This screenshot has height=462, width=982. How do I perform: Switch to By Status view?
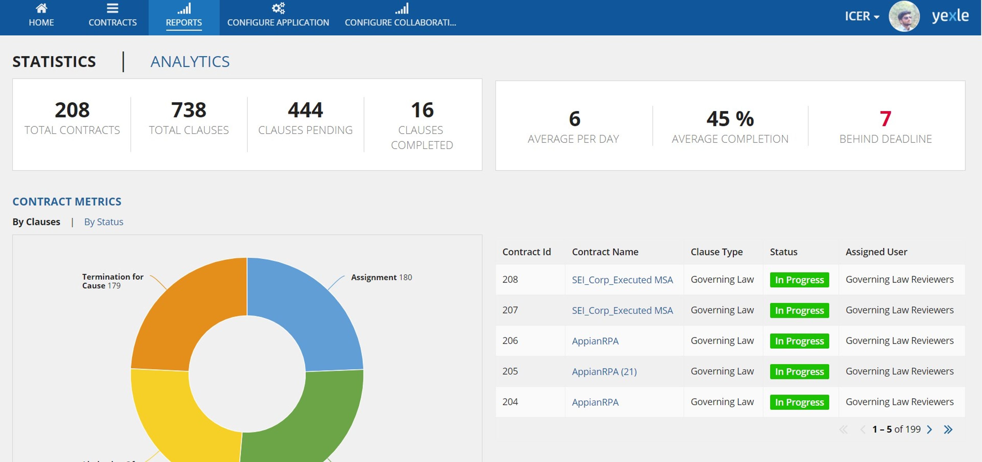tap(104, 222)
